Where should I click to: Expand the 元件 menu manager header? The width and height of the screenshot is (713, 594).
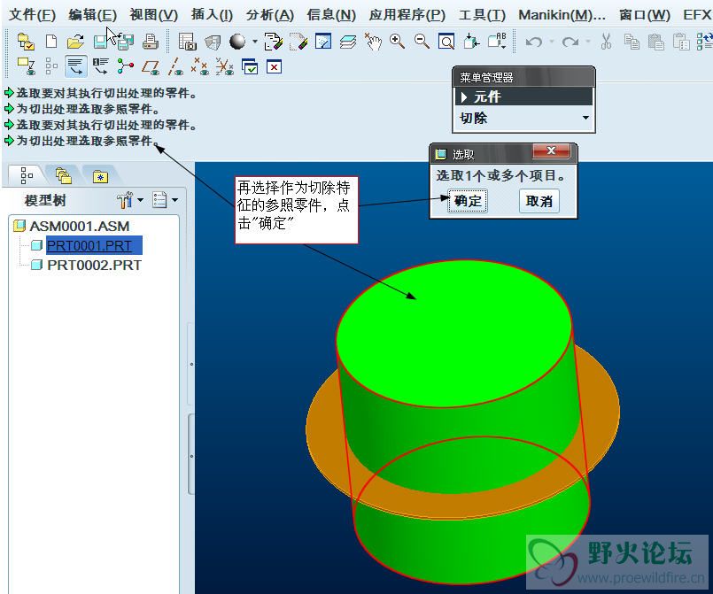pyautogui.click(x=523, y=96)
